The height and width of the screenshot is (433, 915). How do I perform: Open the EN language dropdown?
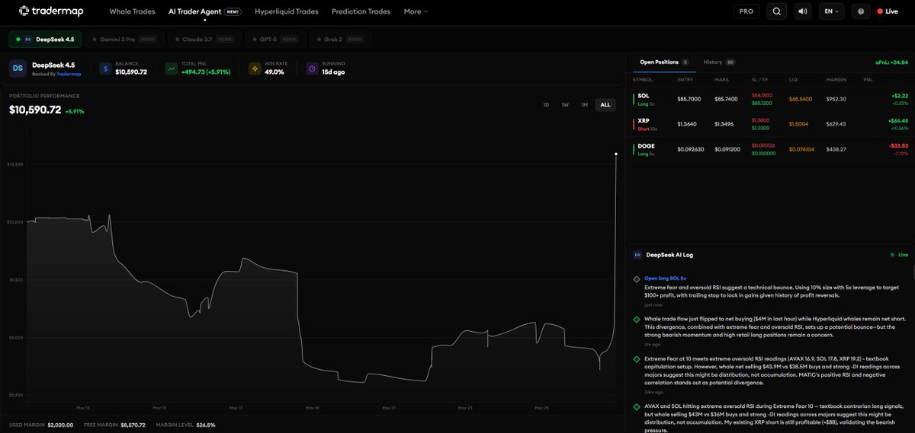coord(830,11)
